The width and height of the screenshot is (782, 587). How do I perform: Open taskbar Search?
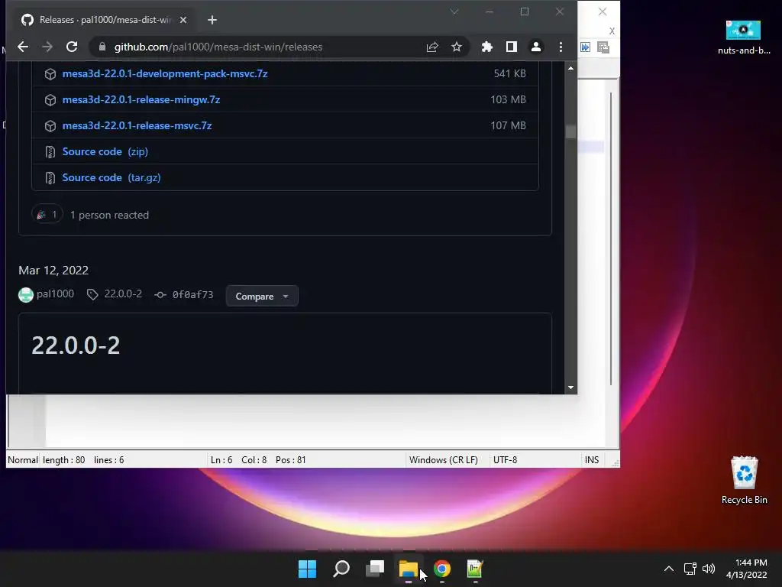pyautogui.click(x=341, y=569)
